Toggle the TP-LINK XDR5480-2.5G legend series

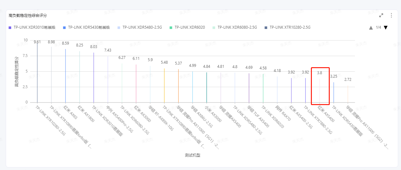tap(140, 27)
